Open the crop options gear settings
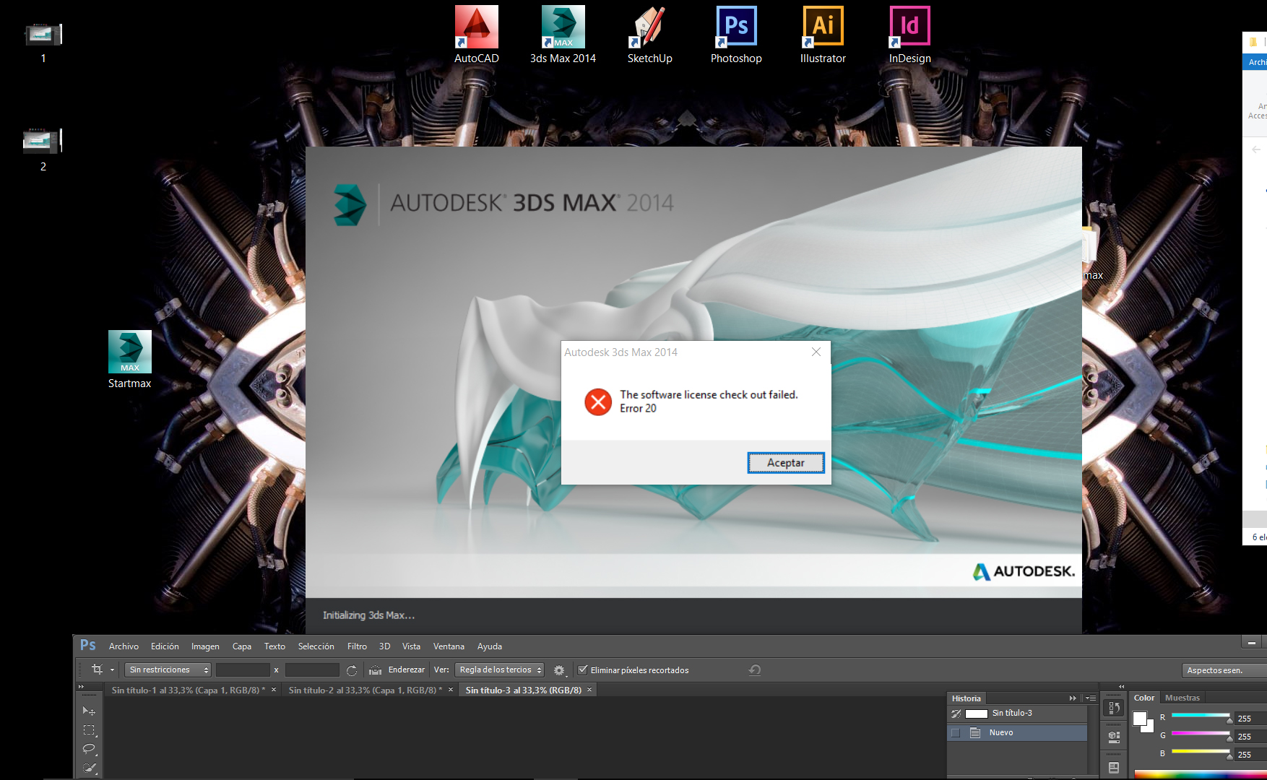This screenshot has width=1267, height=780. click(x=559, y=670)
